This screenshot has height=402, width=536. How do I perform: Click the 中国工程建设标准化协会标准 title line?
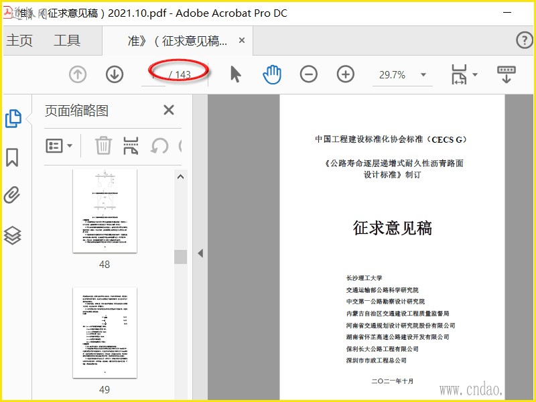coord(391,139)
